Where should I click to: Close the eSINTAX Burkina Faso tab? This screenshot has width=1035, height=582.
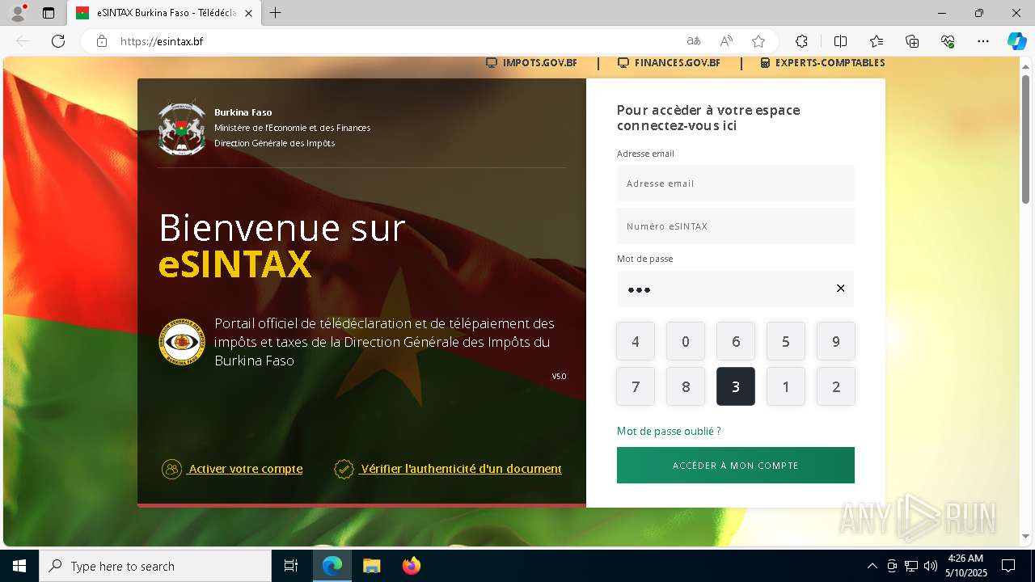[x=248, y=13]
